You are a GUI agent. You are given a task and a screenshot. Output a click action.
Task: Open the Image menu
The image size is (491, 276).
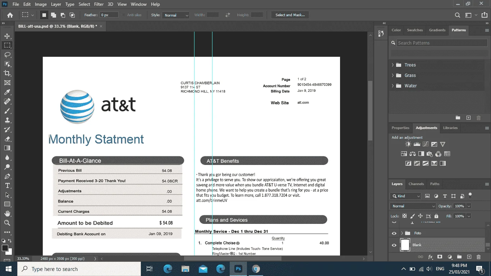click(41, 4)
